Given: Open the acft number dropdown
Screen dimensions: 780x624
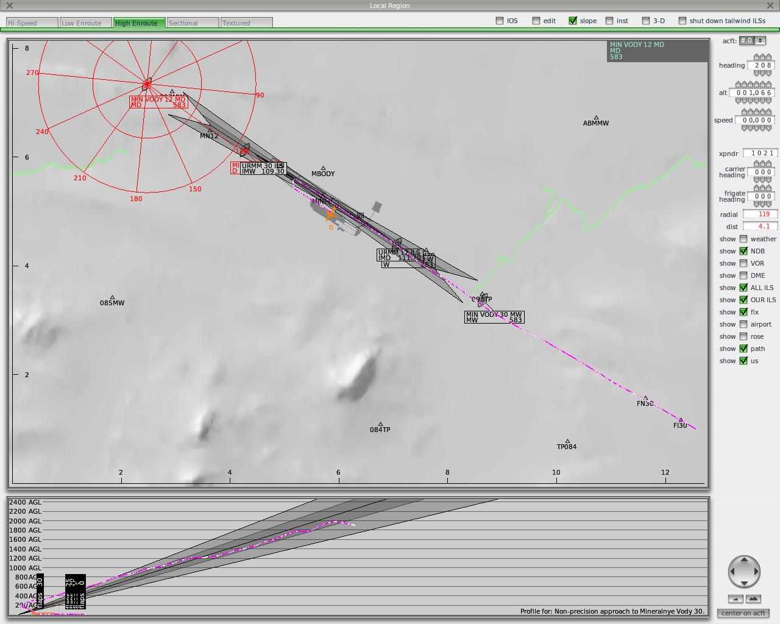Looking at the screenshot, I should click(x=753, y=41).
